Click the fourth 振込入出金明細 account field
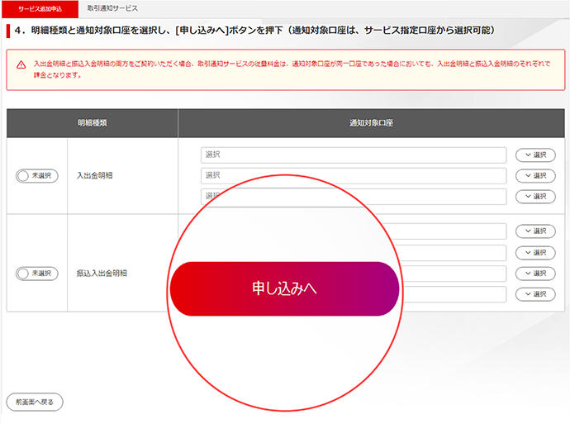Image resolution: width=570 pixels, height=424 pixels. tap(453, 294)
